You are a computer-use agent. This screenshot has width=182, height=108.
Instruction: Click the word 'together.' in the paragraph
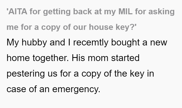[51, 58]
